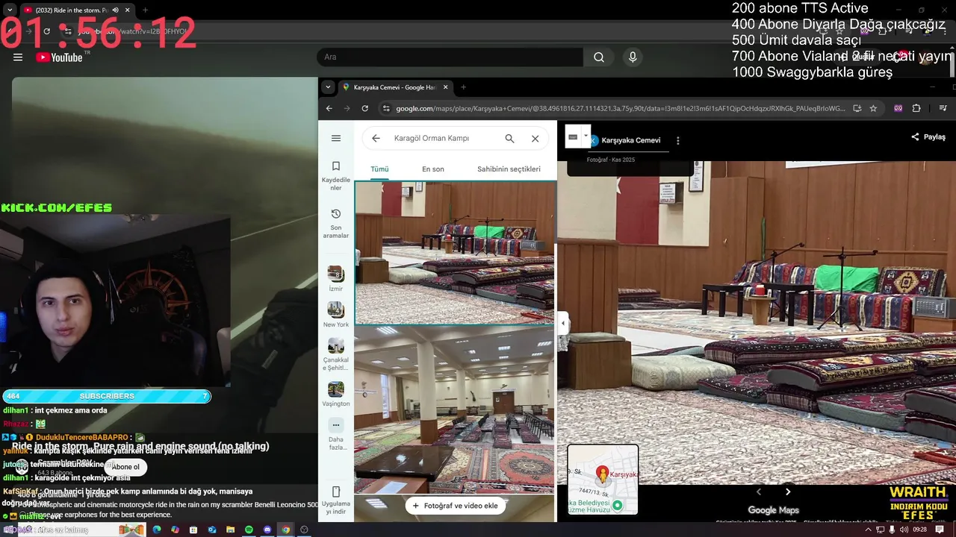Open volume control in system tray
956x537 pixels.
(904, 530)
